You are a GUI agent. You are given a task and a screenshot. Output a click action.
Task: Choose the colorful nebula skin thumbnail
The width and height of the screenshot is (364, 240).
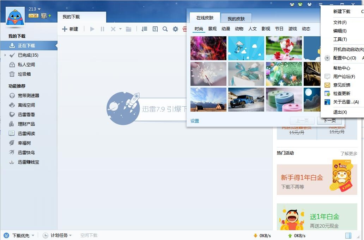click(x=208, y=48)
